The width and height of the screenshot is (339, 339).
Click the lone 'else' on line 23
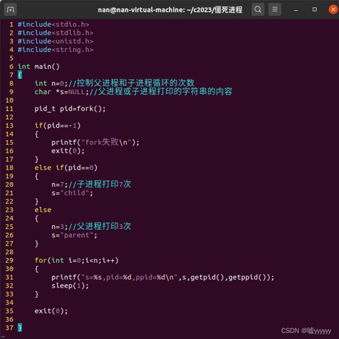point(43,210)
